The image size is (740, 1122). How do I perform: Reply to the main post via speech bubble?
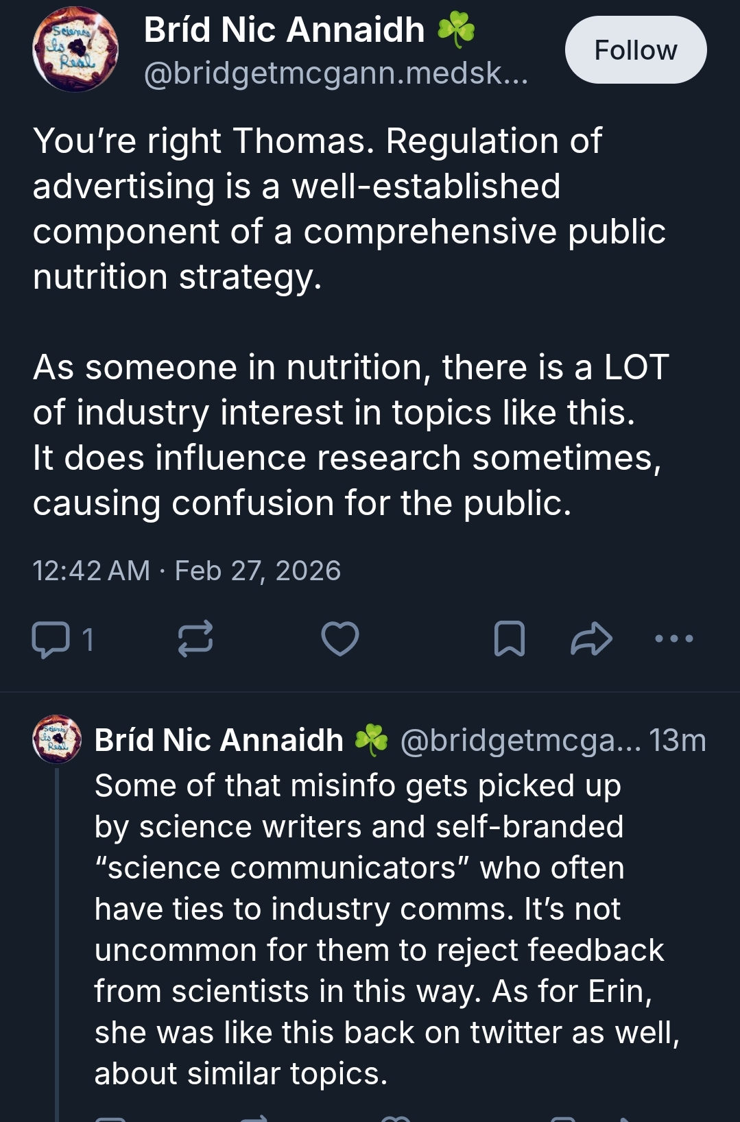pos(51,639)
